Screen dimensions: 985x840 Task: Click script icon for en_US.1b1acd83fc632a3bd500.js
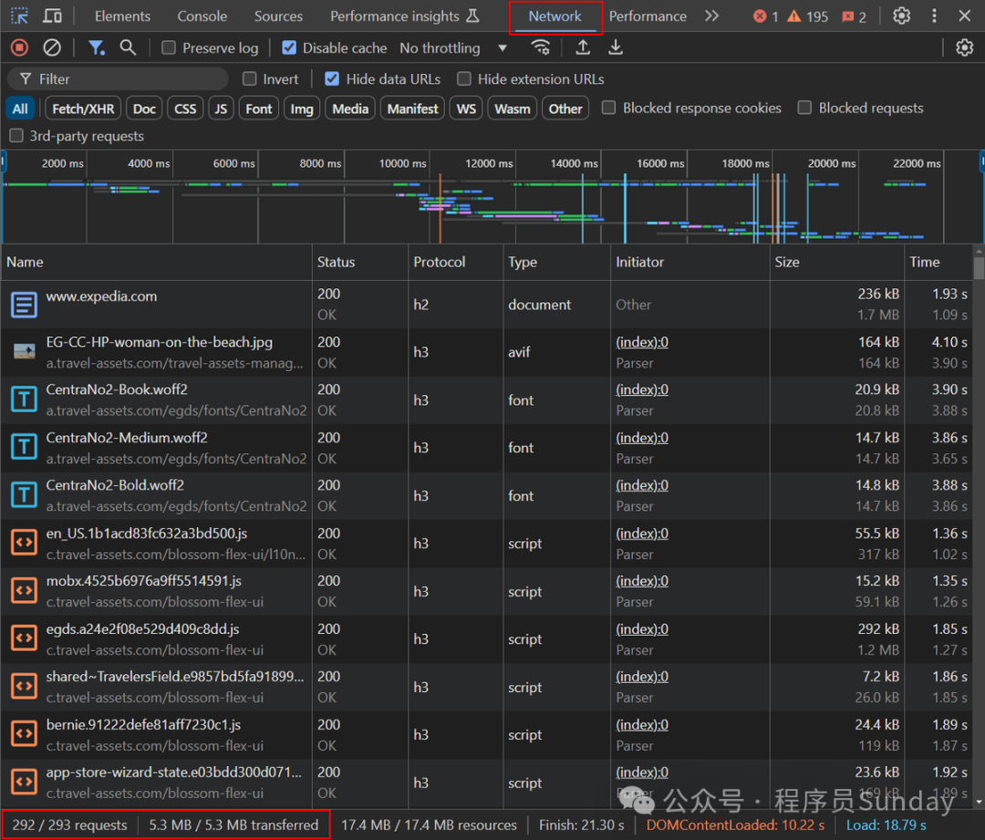pyautogui.click(x=24, y=543)
